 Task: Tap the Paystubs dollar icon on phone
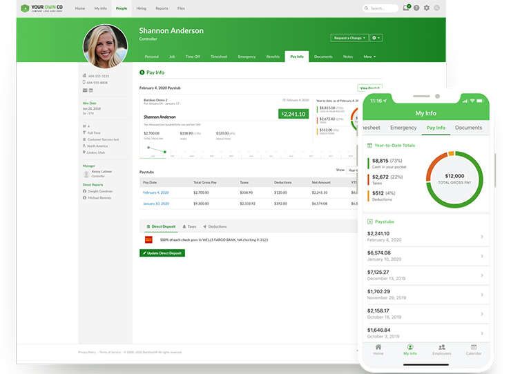[x=370, y=222]
